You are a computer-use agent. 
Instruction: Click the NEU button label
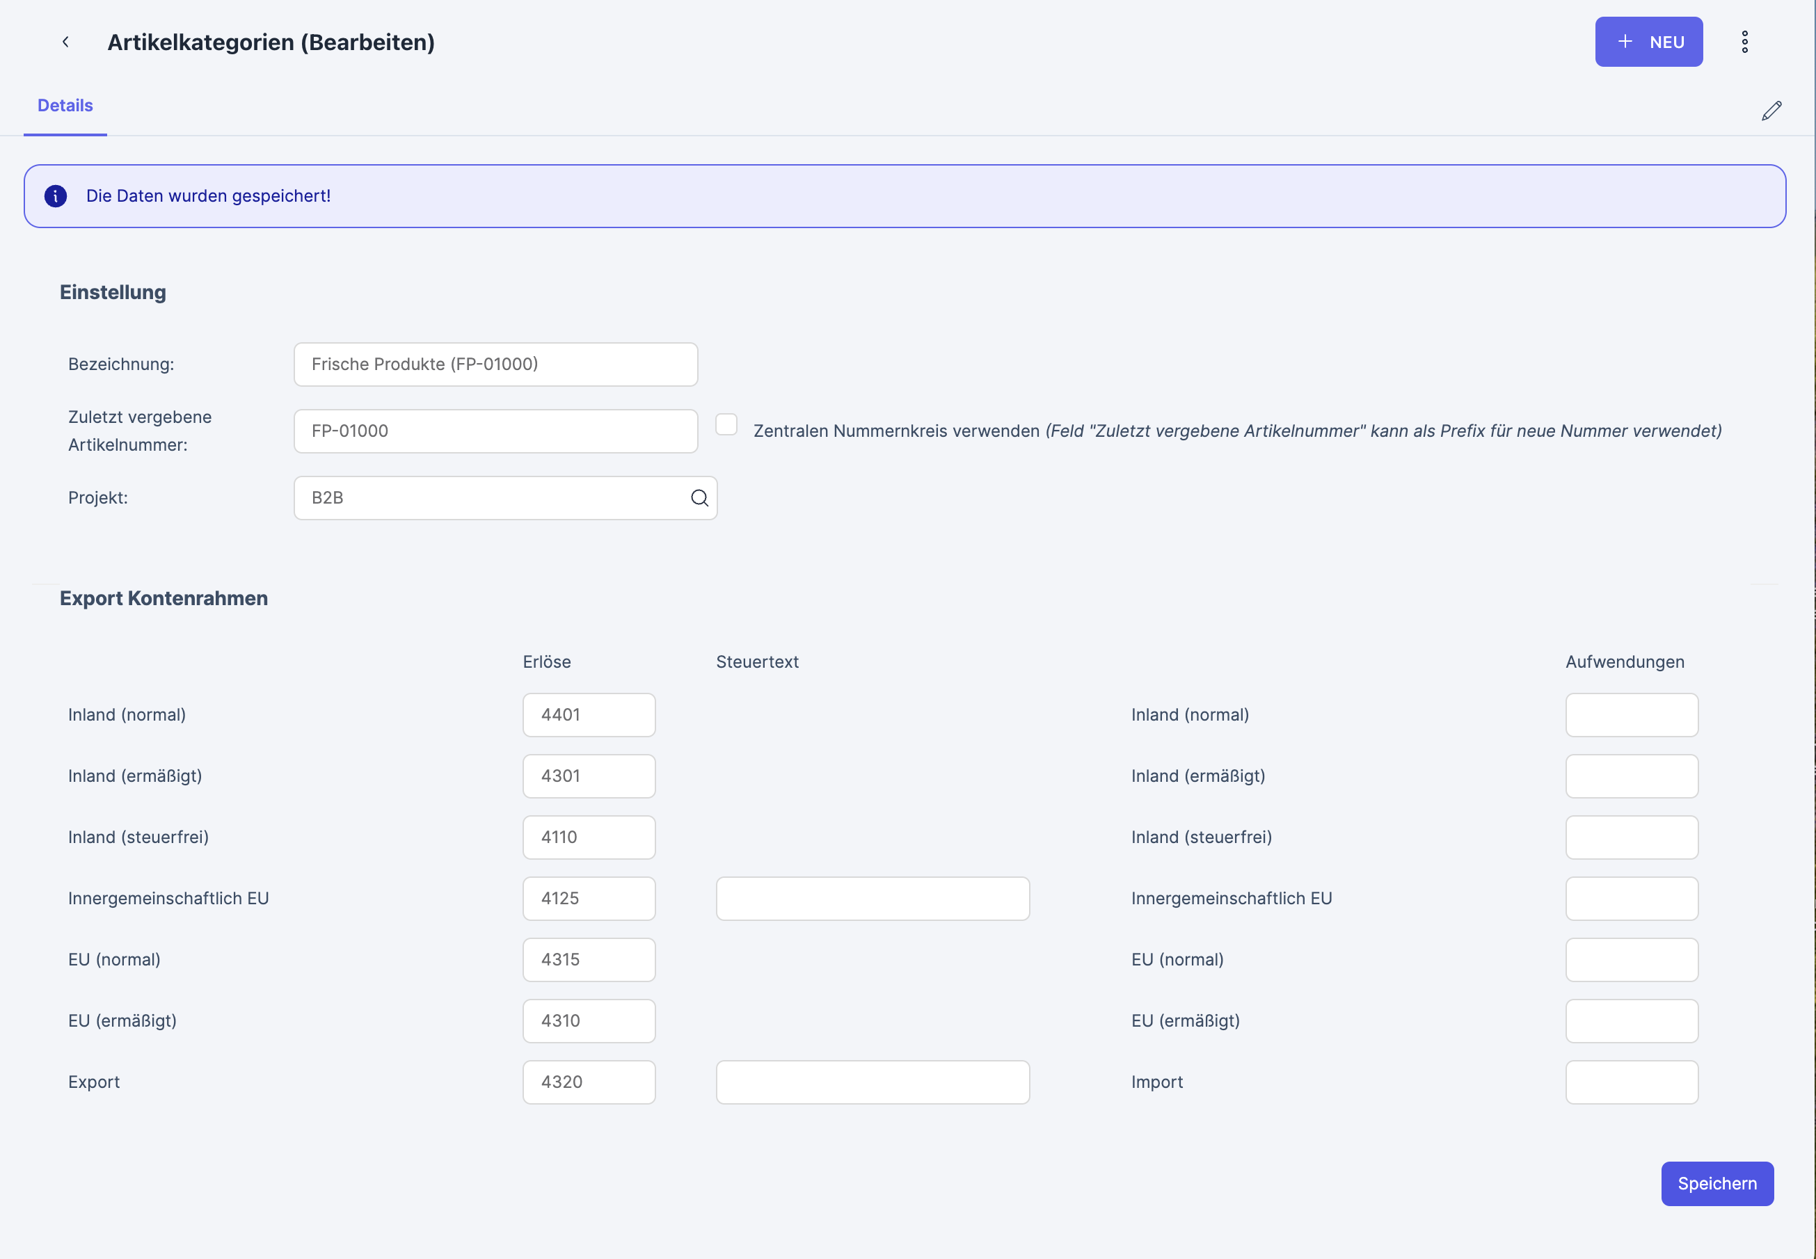(x=1666, y=42)
